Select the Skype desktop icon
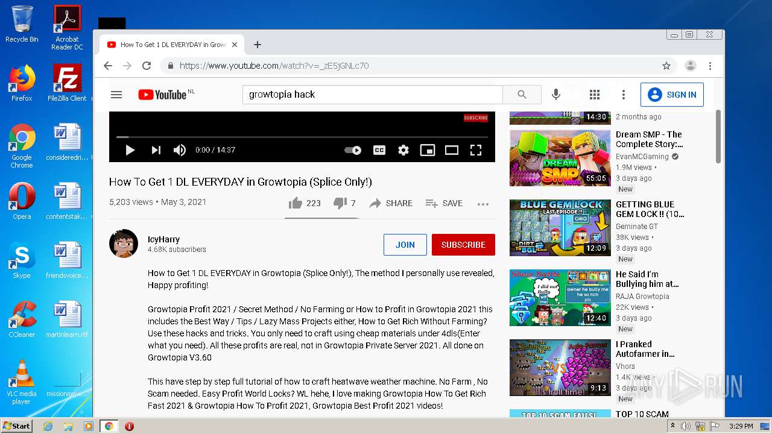The height and width of the screenshot is (434, 772). coord(22,260)
